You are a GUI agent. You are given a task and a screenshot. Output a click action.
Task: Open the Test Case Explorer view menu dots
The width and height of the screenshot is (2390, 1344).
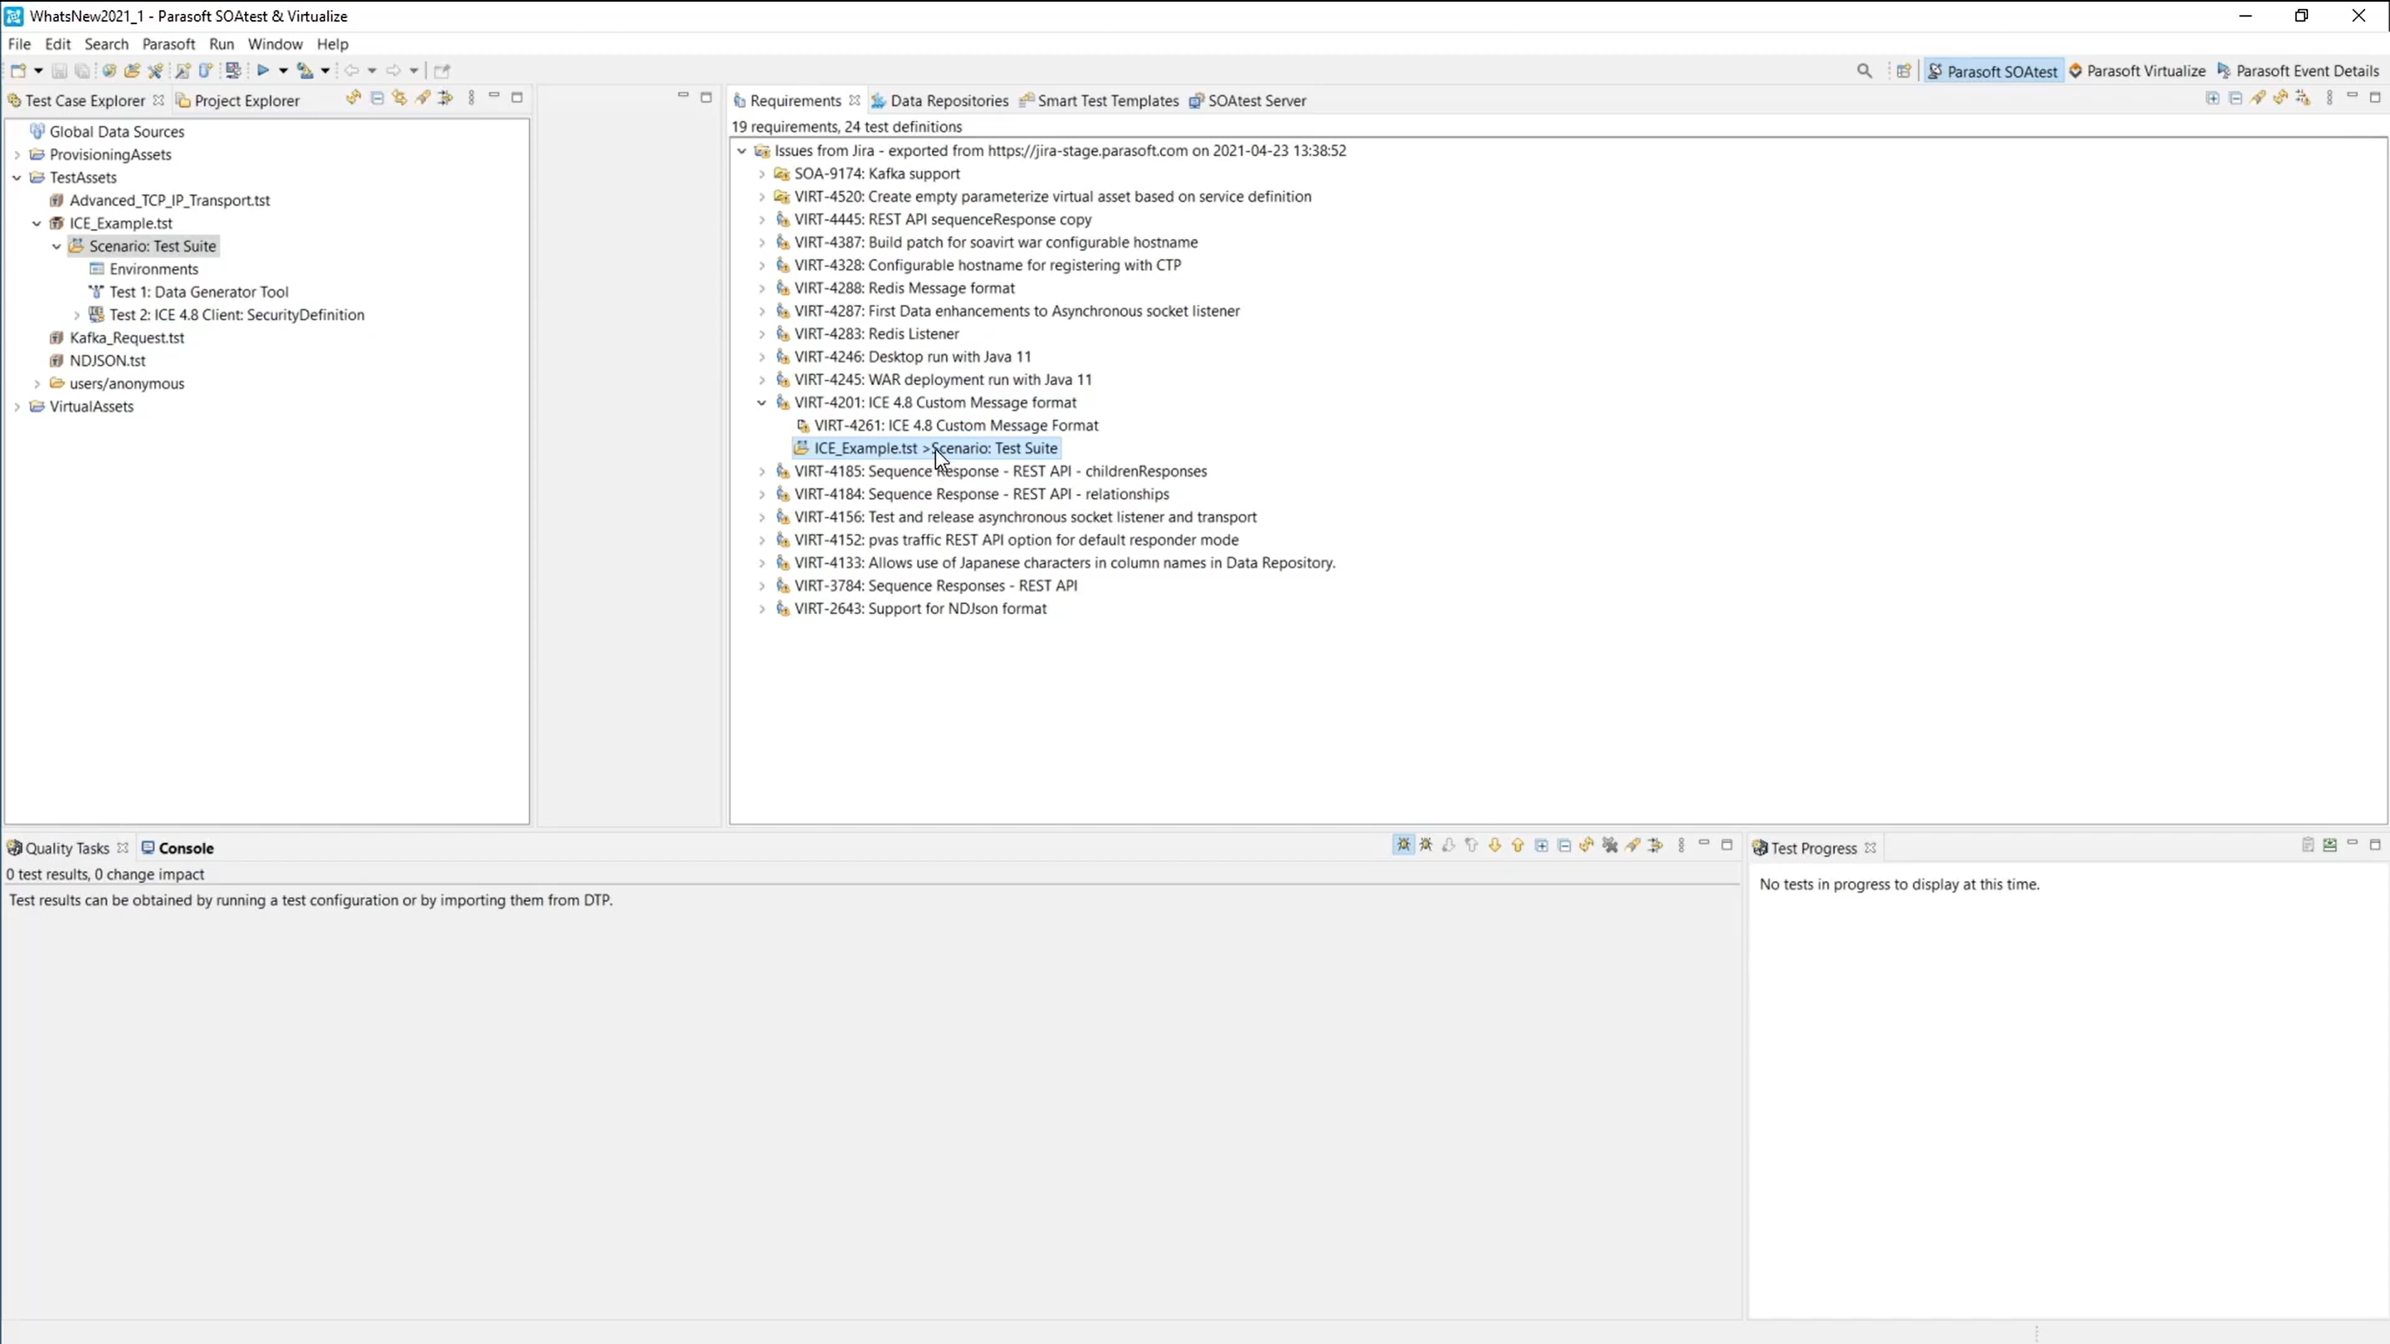tap(471, 97)
